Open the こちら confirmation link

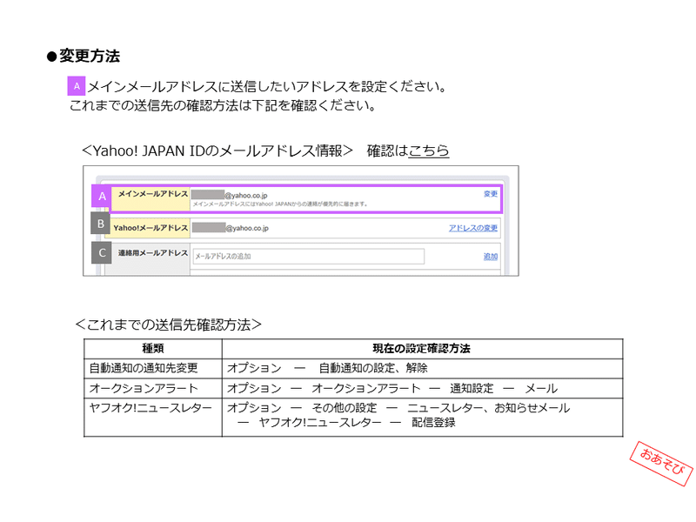[428, 151]
